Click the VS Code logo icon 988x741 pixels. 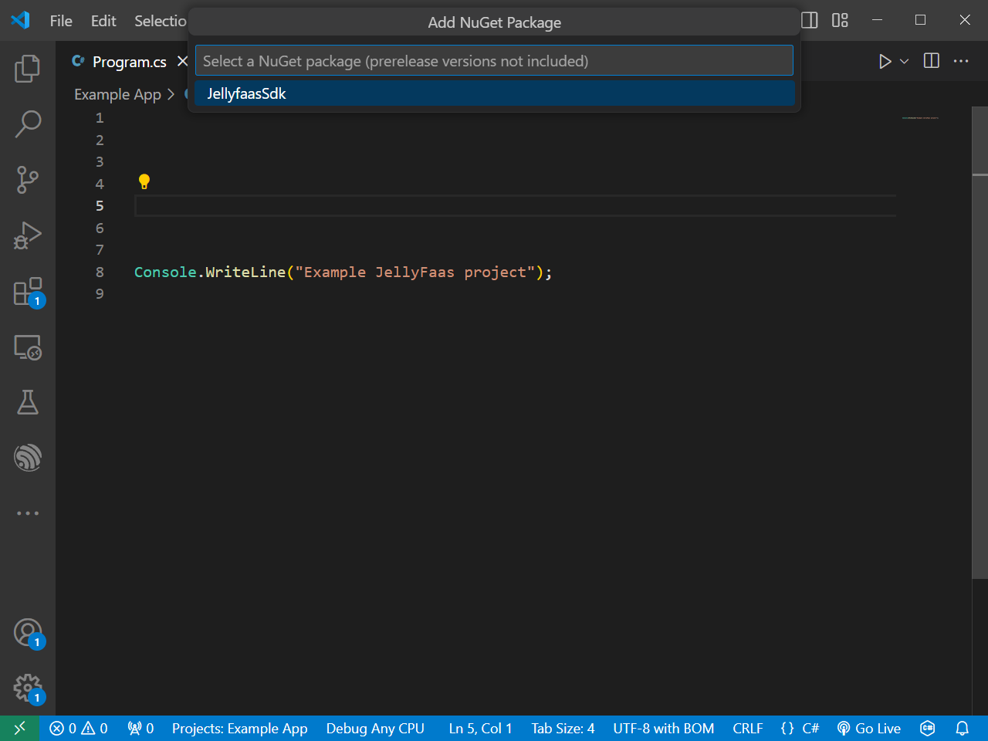(21, 20)
